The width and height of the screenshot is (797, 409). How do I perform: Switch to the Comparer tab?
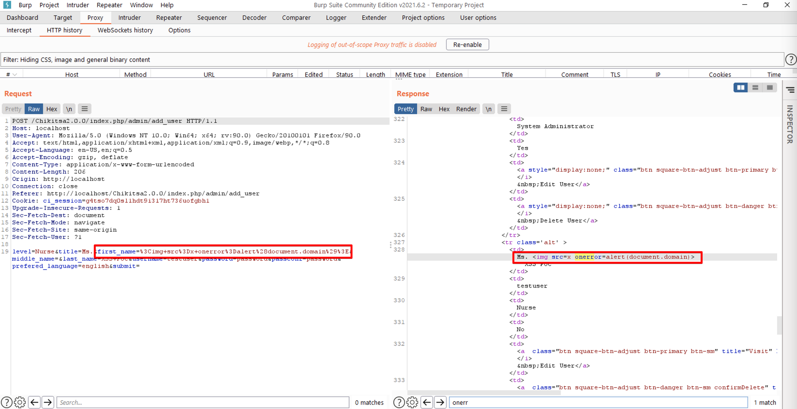[x=296, y=18]
